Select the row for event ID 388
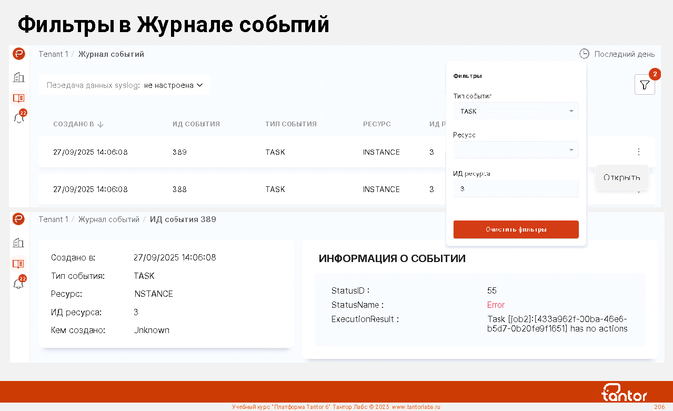673x411 pixels. 237,189
